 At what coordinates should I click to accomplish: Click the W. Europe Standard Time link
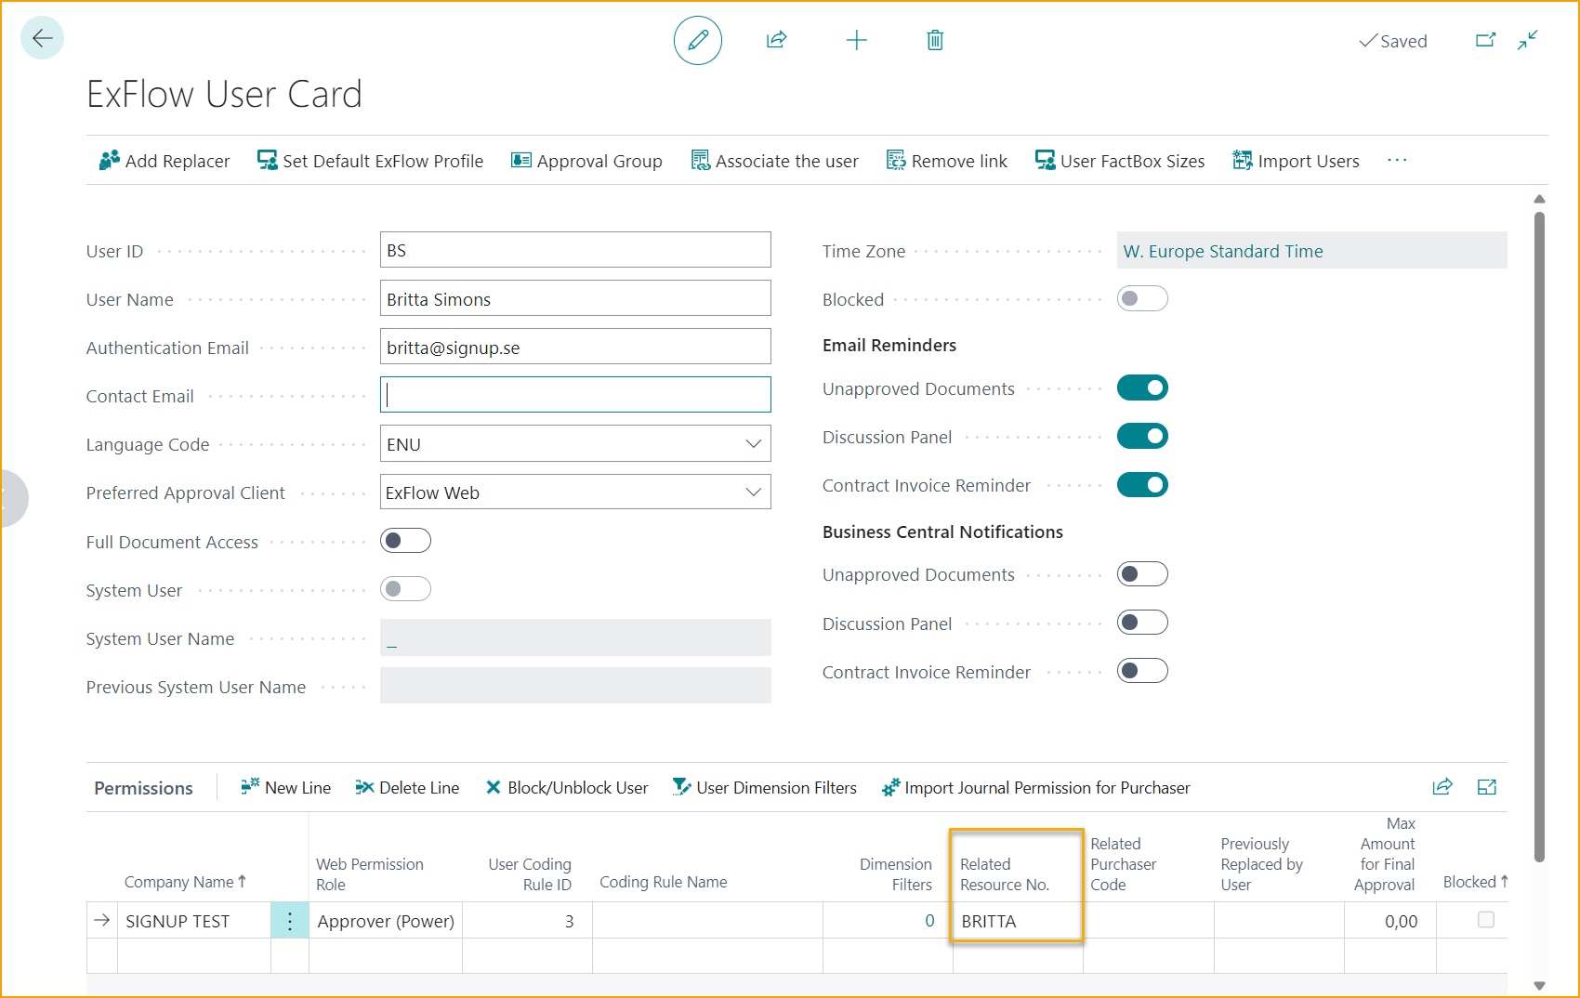[x=1222, y=252]
